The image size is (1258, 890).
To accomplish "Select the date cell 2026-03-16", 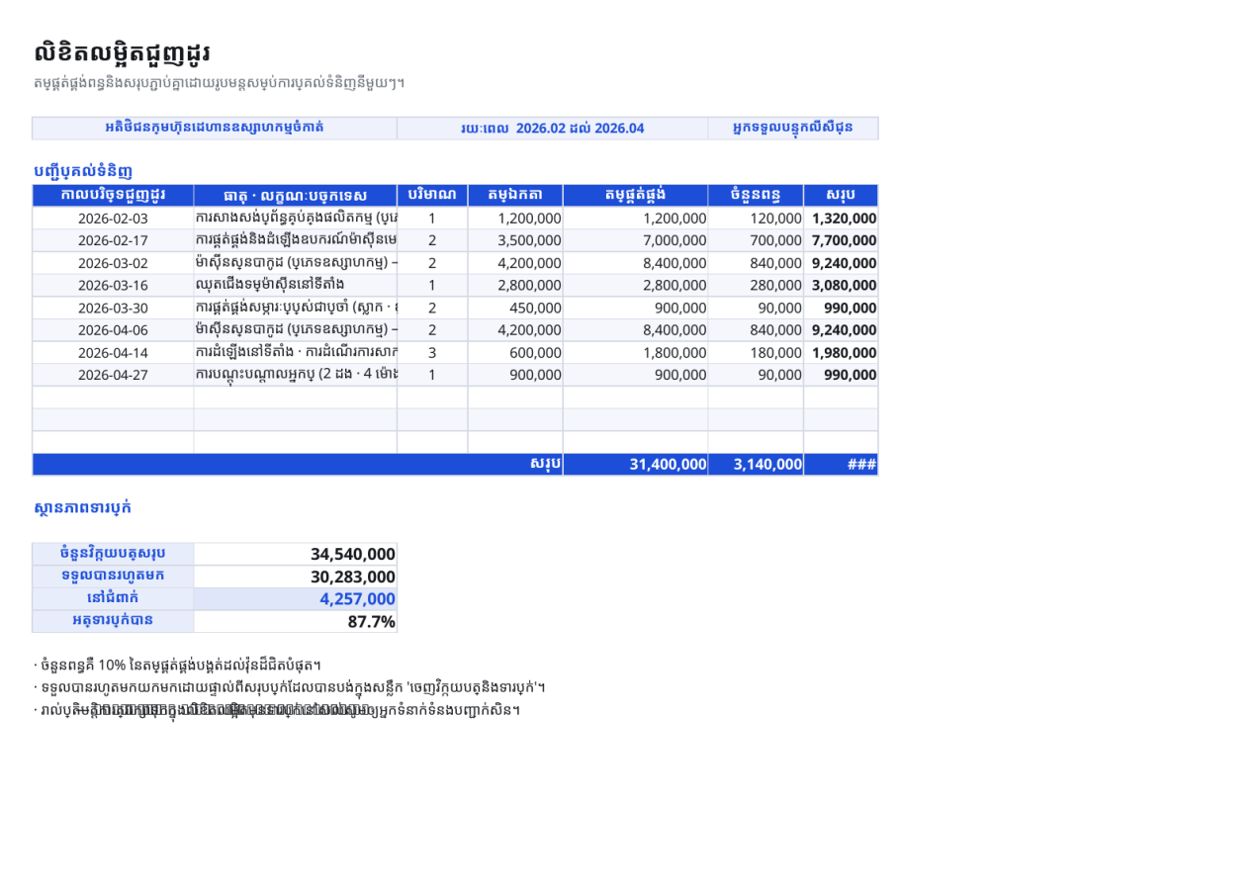I will [113, 286].
